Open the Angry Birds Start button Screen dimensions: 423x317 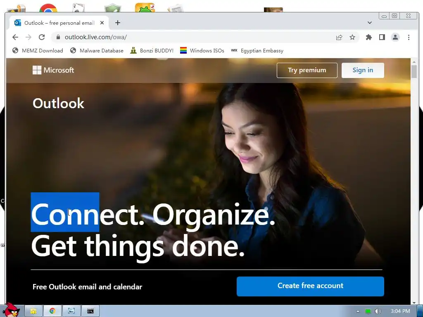[10, 310]
